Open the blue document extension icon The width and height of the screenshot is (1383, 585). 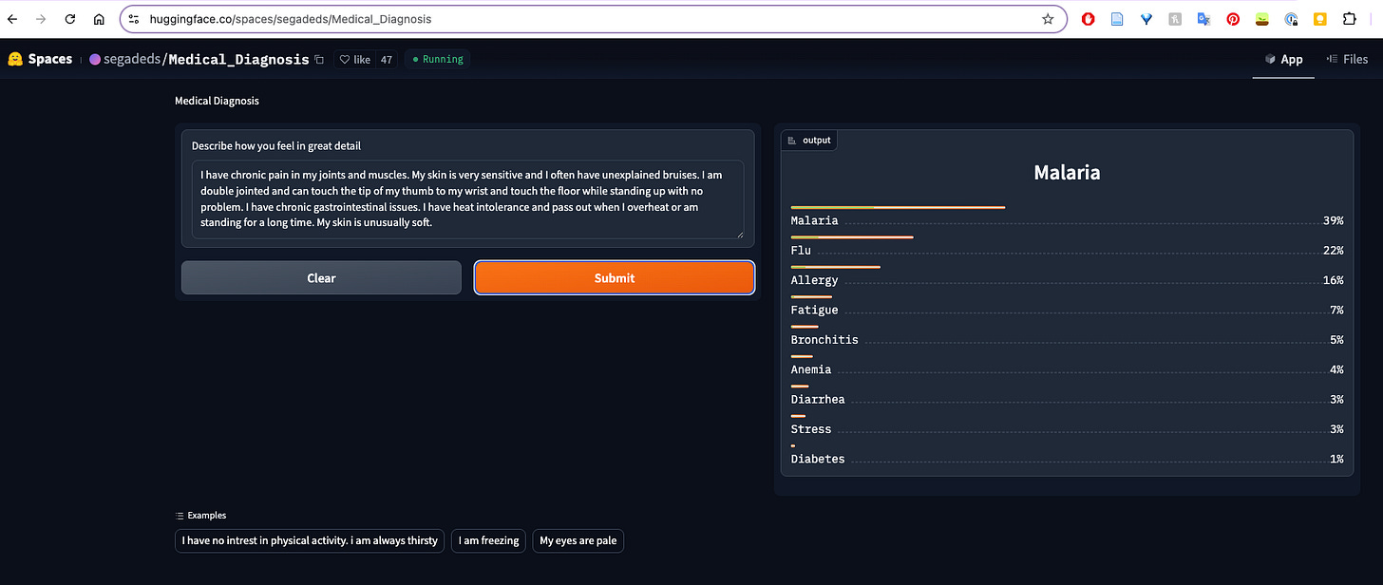click(x=1117, y=19)
